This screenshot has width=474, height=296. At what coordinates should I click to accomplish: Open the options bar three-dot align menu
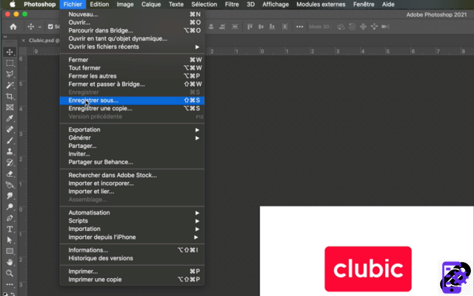tap(299, 27)
